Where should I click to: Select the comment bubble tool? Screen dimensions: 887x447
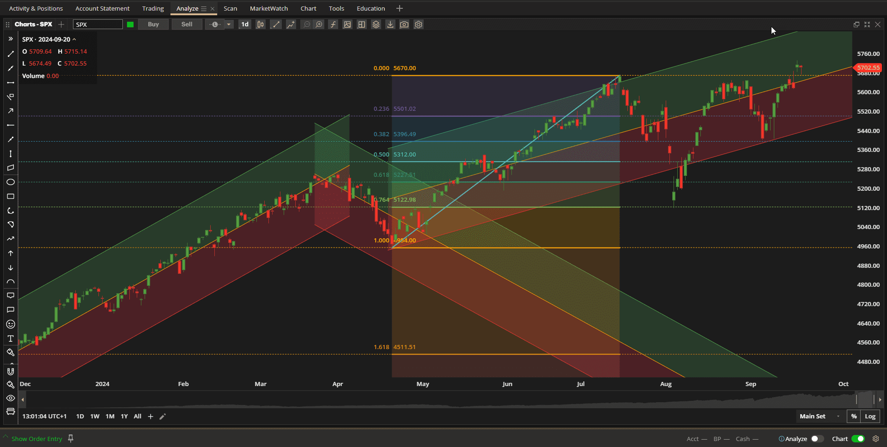(x=11, y=310)
